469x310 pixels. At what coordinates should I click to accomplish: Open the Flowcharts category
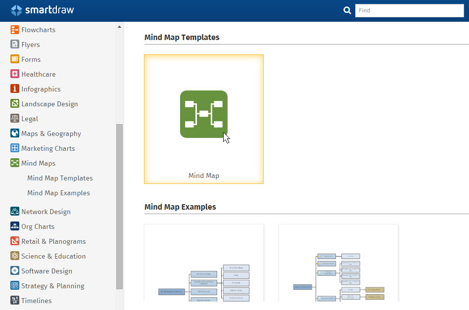pyautogui.click(x=38, y=30)
